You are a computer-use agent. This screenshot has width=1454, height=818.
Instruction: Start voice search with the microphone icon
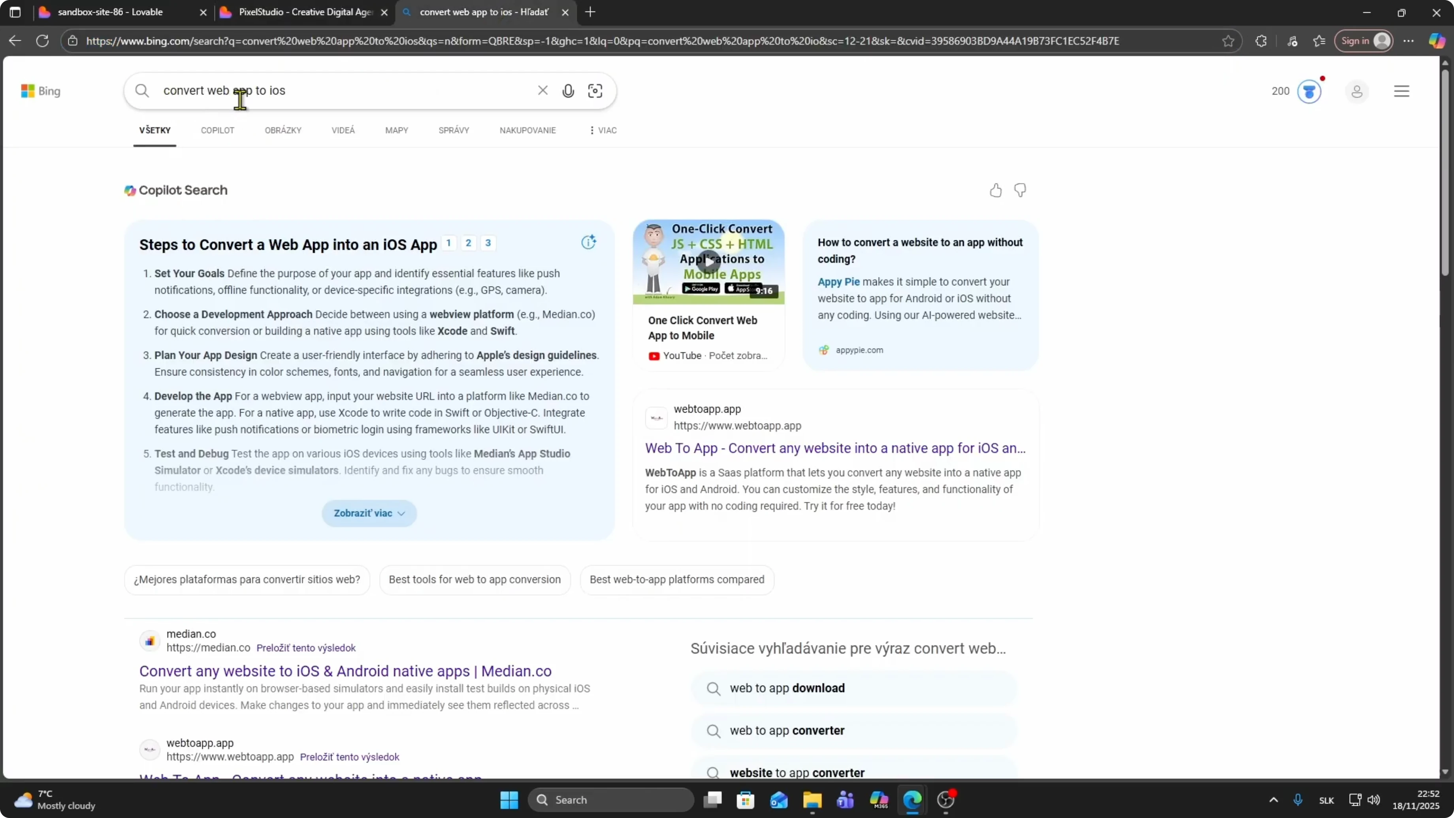click(x=568, y=91)
